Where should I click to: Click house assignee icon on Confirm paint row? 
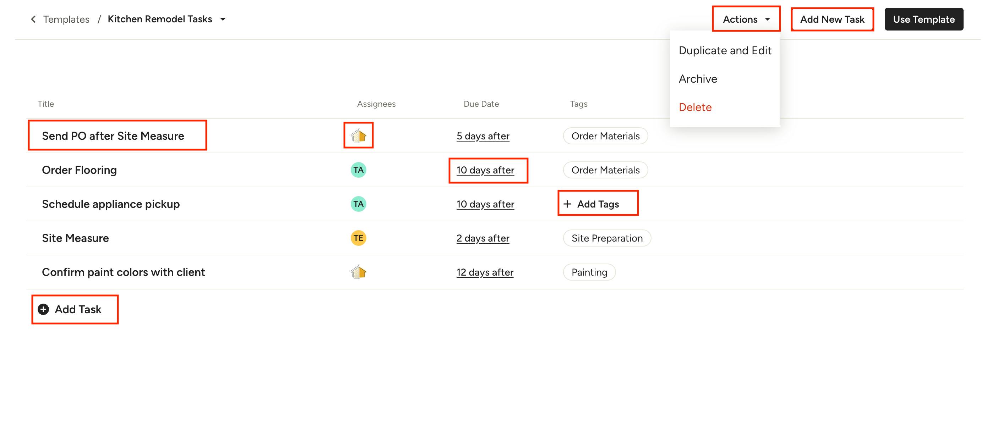[x=358, y=272]
